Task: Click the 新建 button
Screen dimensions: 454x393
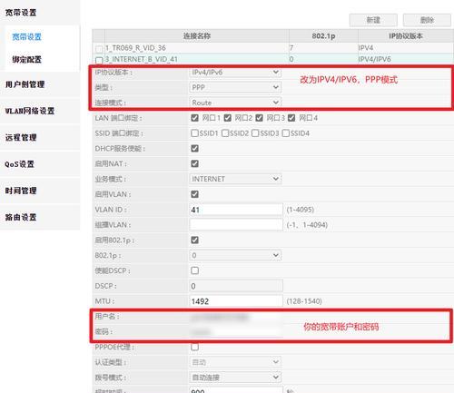Action: click(373, 20)
